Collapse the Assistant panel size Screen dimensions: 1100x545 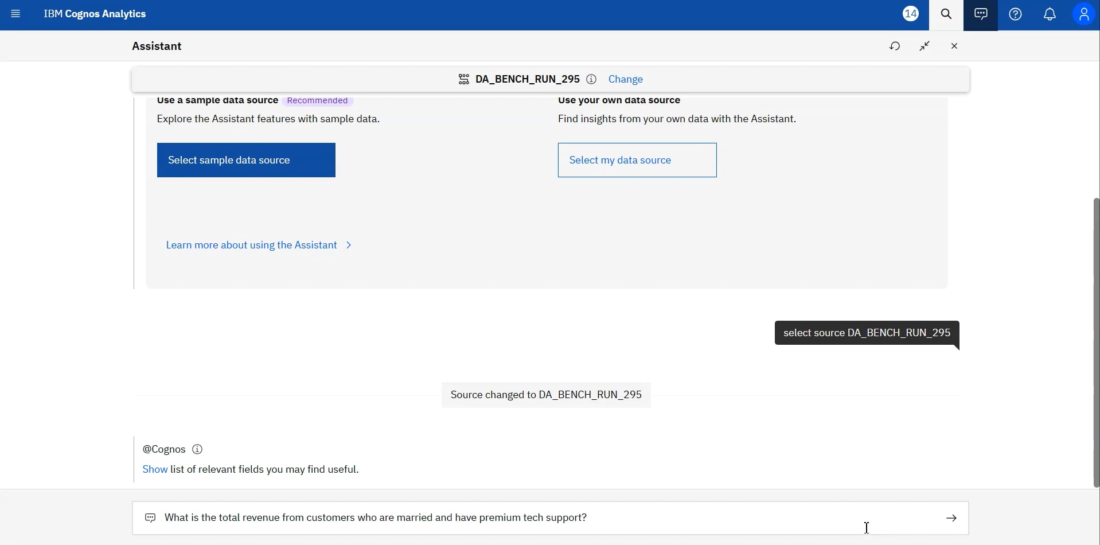pos(925,46)
